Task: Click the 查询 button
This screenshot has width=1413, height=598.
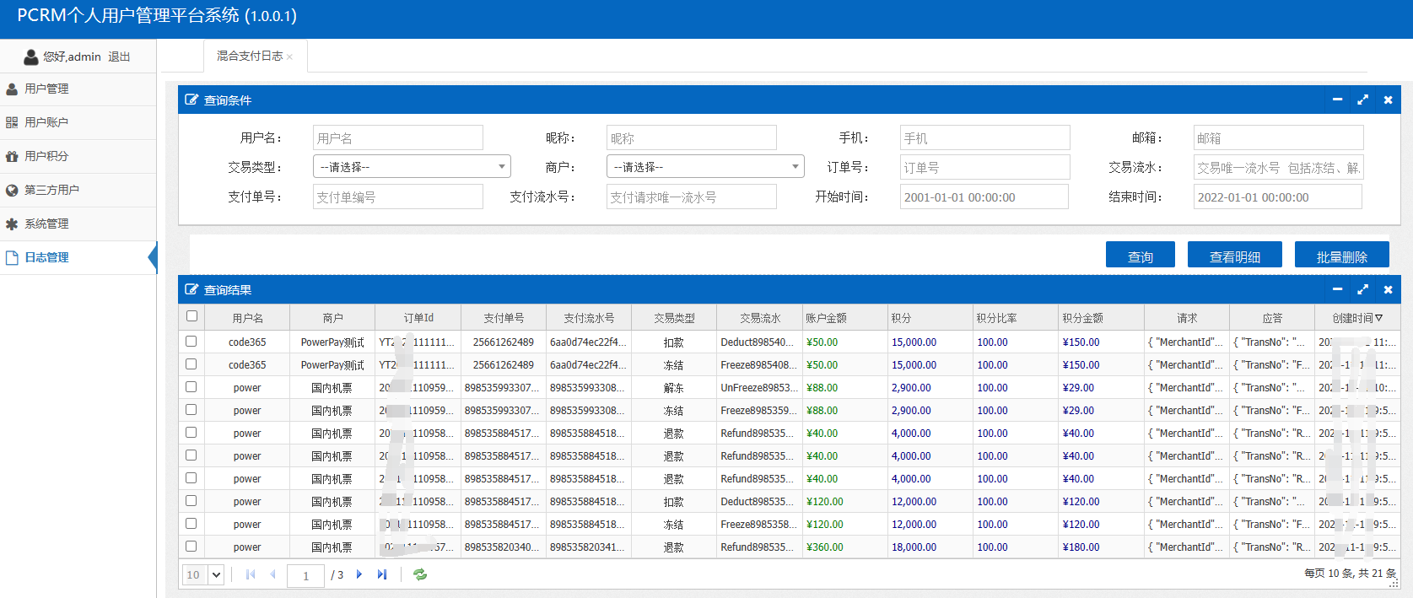Action: 1140,256
